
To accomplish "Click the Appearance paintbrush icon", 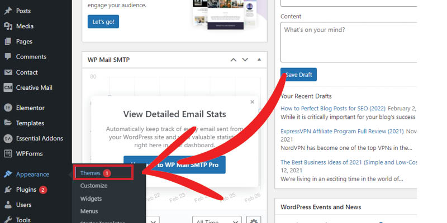I will tap(8, 174).
